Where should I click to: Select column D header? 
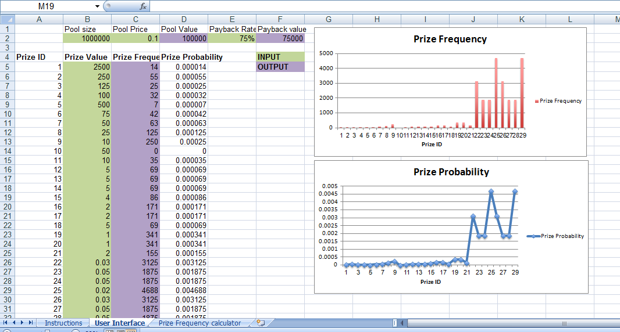(184, 19)
